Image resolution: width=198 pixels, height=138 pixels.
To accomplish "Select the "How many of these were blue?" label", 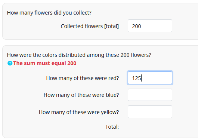I will [x=81, y=95].
